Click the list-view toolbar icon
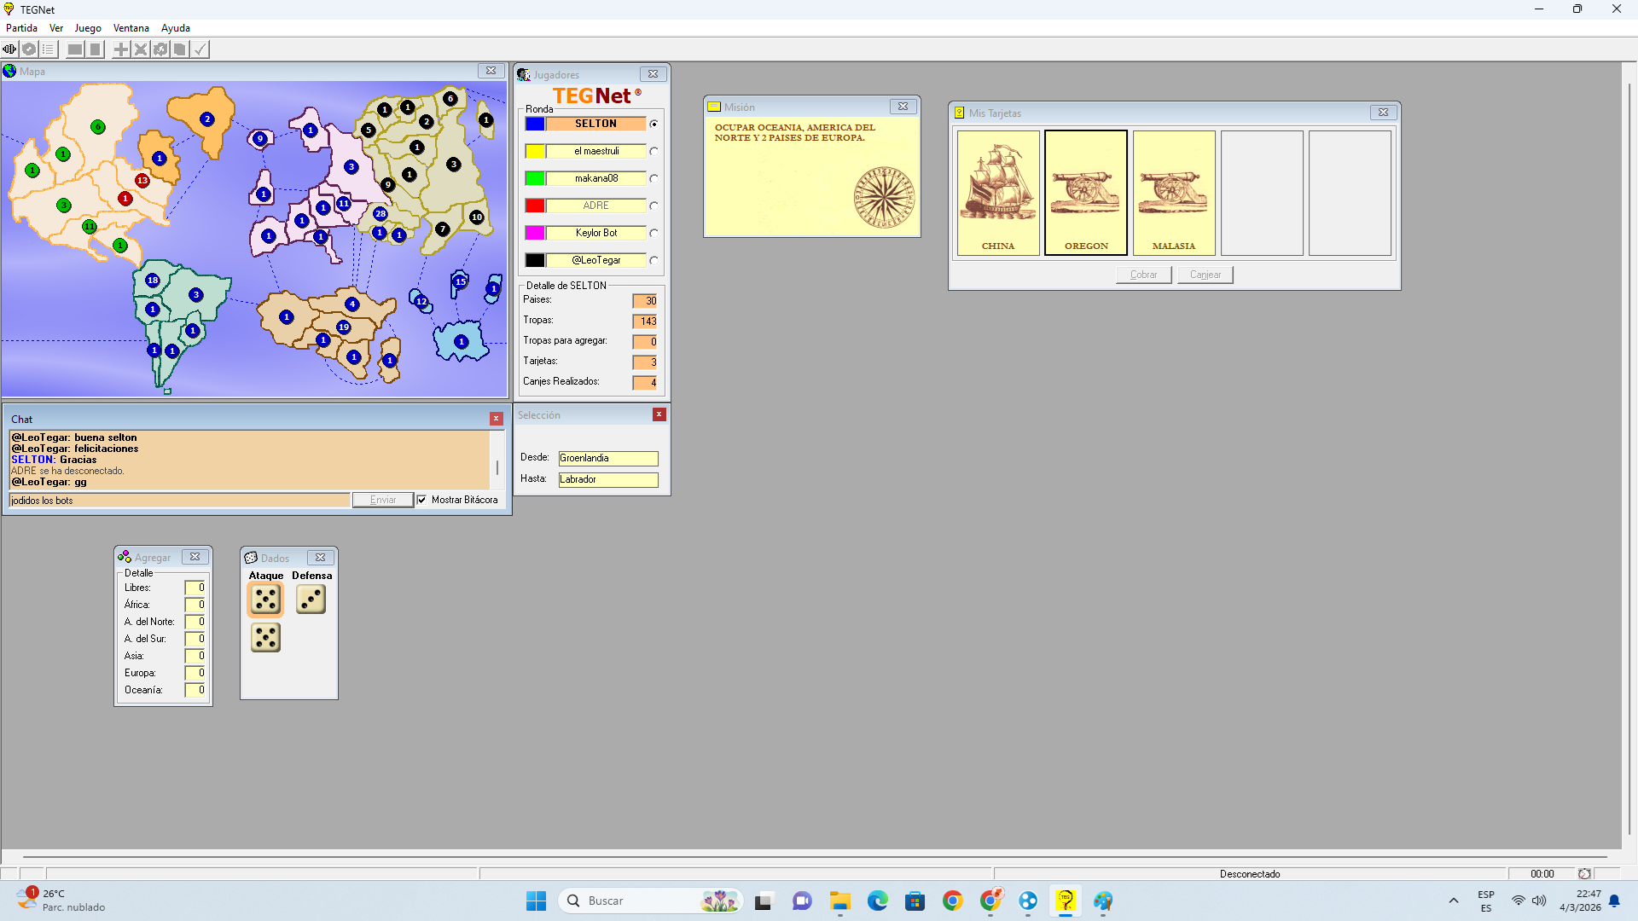The height and width of the screenshot is (921, 1638). (49, 49)
